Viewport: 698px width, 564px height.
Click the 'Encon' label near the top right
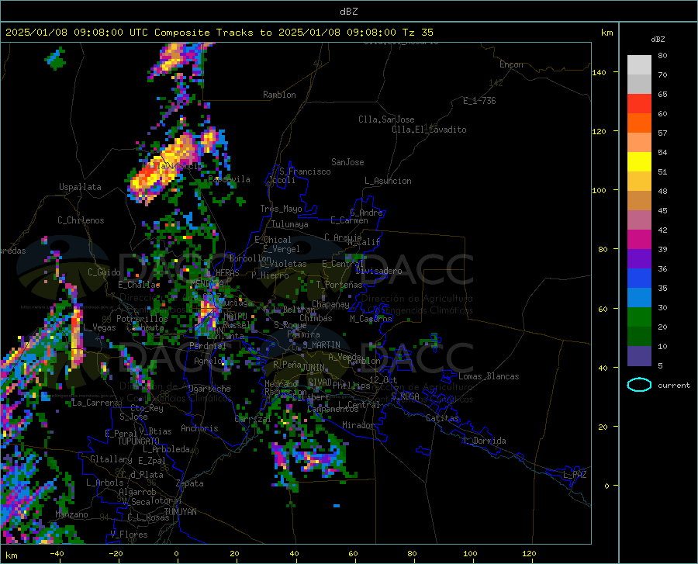pyautogui.click(x=511, y=64)
